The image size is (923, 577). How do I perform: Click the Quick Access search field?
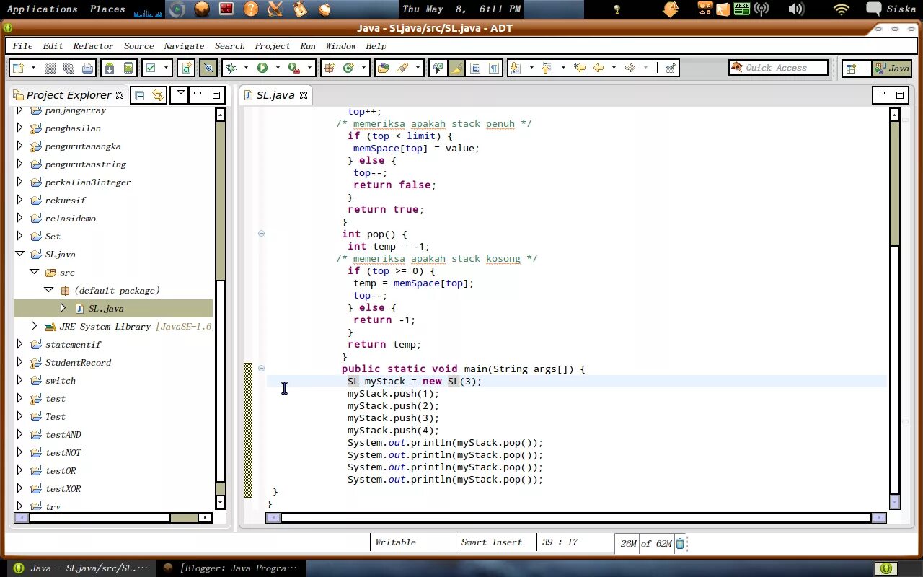tap(778, 68)
